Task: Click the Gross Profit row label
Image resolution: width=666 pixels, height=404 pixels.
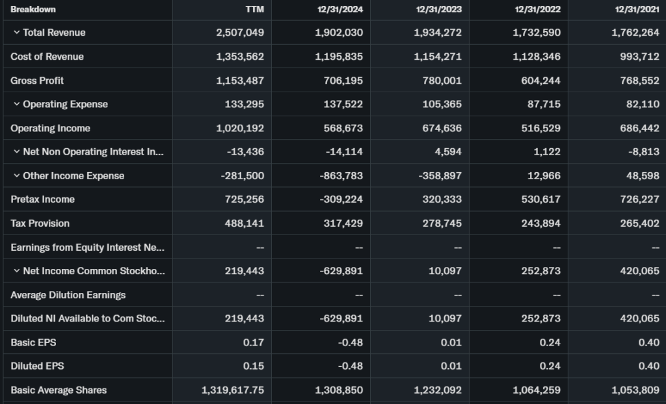Action: 37,81
